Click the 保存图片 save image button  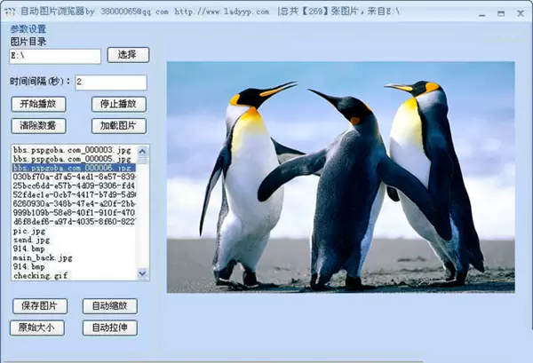[x=40, y=306]
